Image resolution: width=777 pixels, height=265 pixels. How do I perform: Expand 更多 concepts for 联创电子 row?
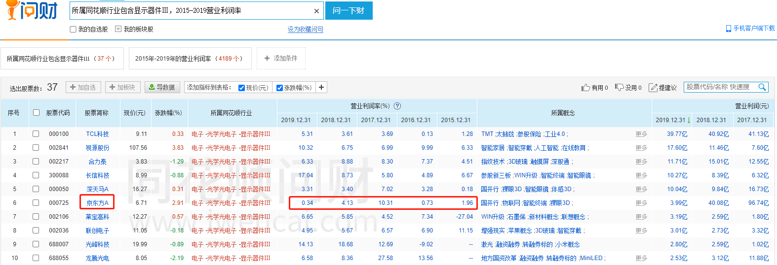click(x=641, y=231)
